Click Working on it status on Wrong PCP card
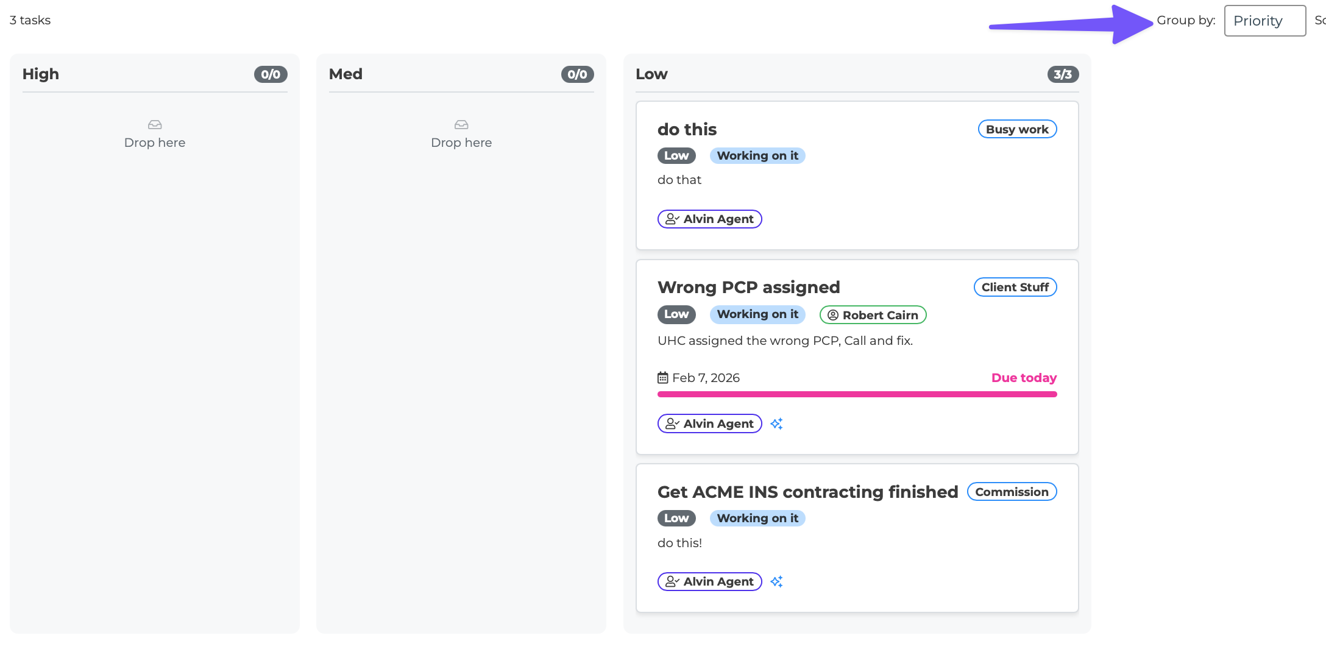 [x=757, y=314]
